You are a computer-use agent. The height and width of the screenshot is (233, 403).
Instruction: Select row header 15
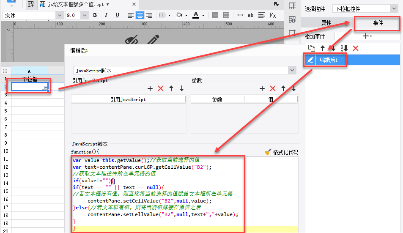click(x=6, y=191)
